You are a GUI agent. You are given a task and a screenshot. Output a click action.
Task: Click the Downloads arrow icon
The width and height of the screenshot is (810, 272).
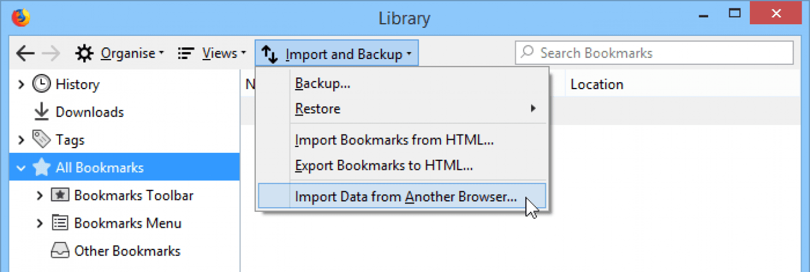tap(41, 112)
